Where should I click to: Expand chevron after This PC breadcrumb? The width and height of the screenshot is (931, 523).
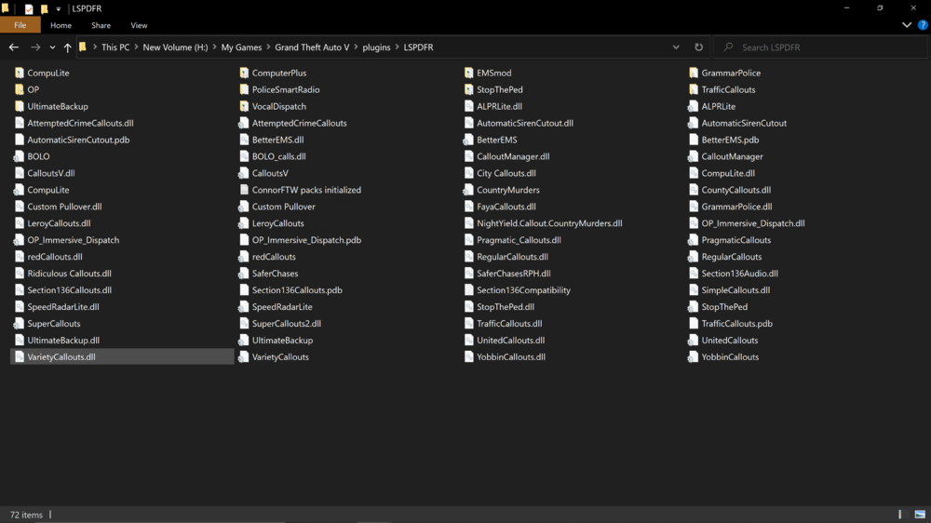point(136,47)
